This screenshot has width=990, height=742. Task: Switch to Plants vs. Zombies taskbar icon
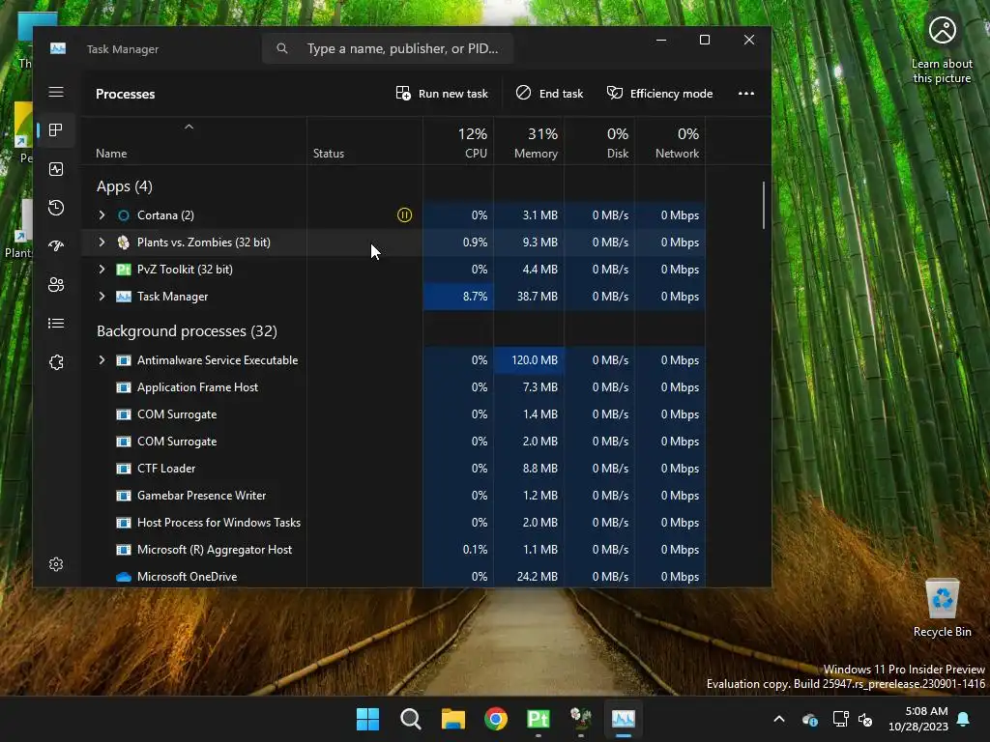581,719
